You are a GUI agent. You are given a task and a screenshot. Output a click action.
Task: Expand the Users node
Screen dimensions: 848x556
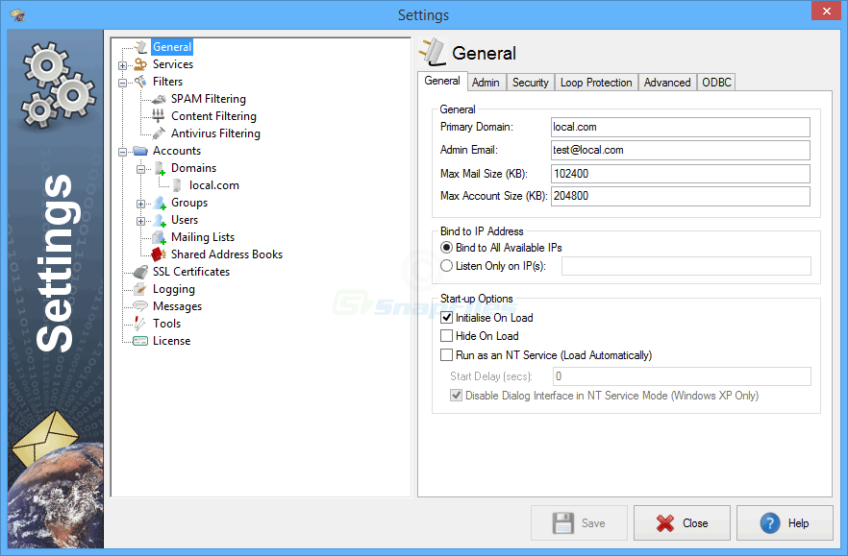[x=139, y=219]
